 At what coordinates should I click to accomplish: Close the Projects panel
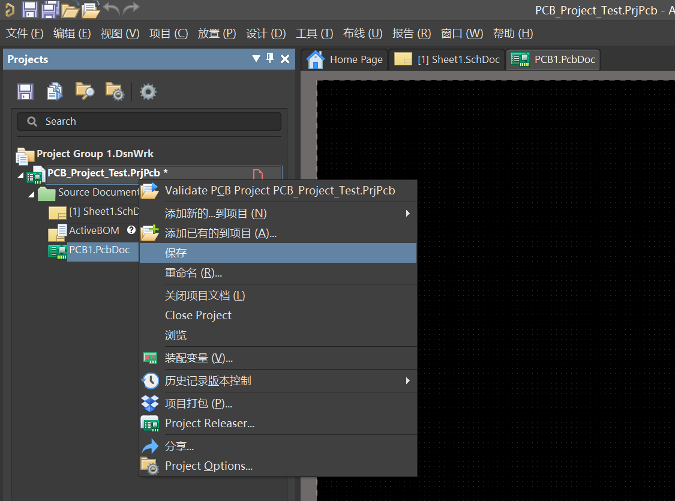coord(285,59)
